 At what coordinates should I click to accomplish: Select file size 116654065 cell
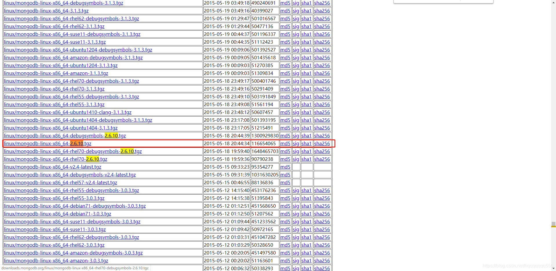coord(265,143)
